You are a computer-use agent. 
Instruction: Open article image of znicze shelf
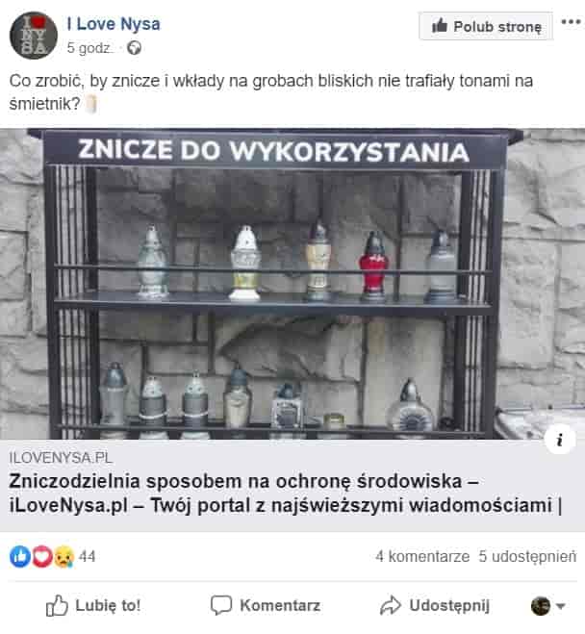(292, 284)
